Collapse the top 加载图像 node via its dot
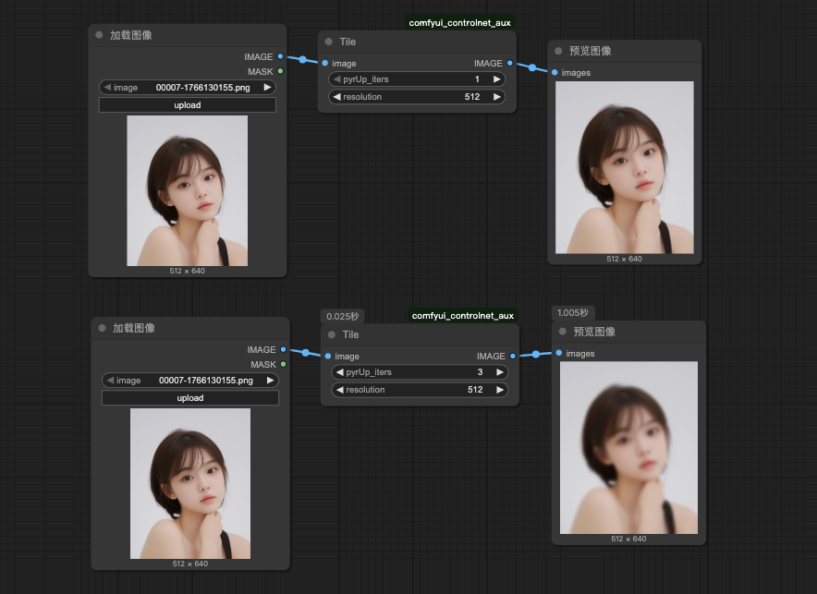The image size is (817, 594). tap(99, 35)
